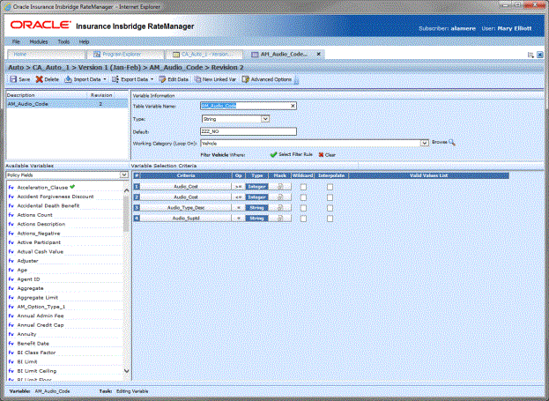The width and height of the screenshot is (549, 401).
Task: Click the Export Data icon
Action: click(115, 79)
